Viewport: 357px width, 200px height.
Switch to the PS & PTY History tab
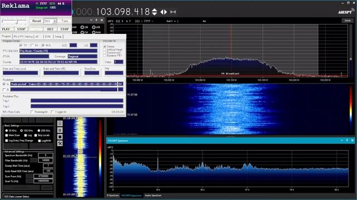(x=23, y=37)
